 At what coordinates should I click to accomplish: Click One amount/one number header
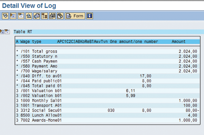point(134,41)
